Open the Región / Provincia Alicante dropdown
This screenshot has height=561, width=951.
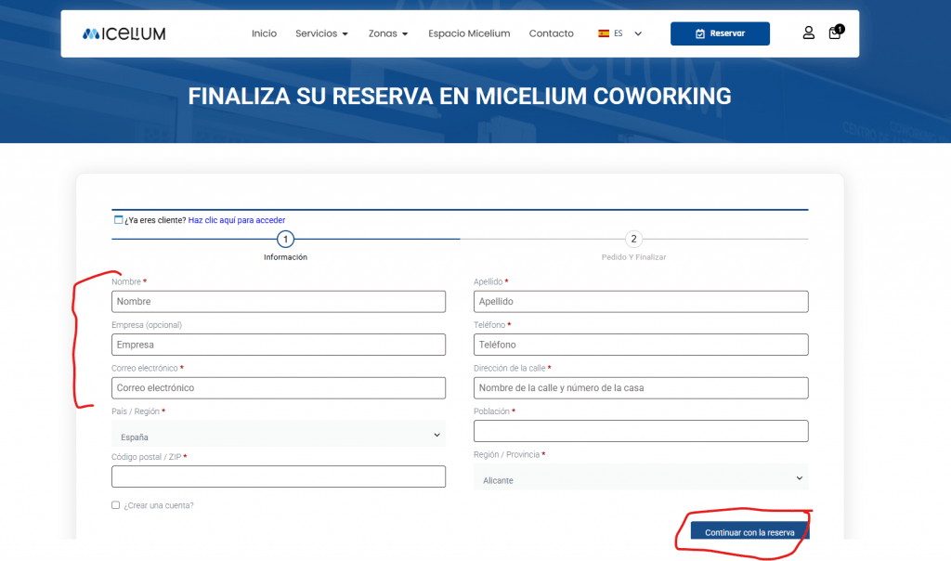click(640, 478)
